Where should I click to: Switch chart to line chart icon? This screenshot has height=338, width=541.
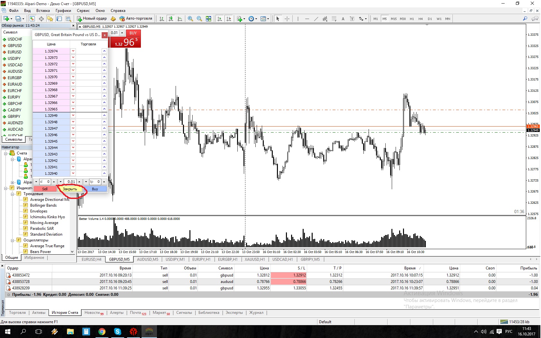180,19
